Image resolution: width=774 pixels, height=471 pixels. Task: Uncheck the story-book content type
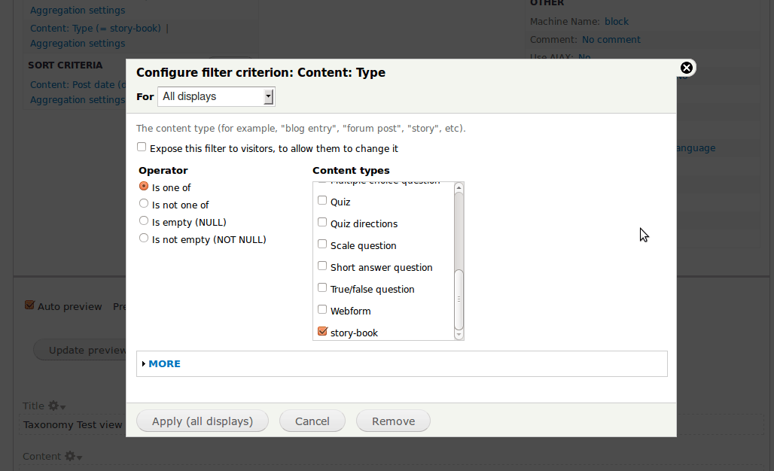point(322,331)
